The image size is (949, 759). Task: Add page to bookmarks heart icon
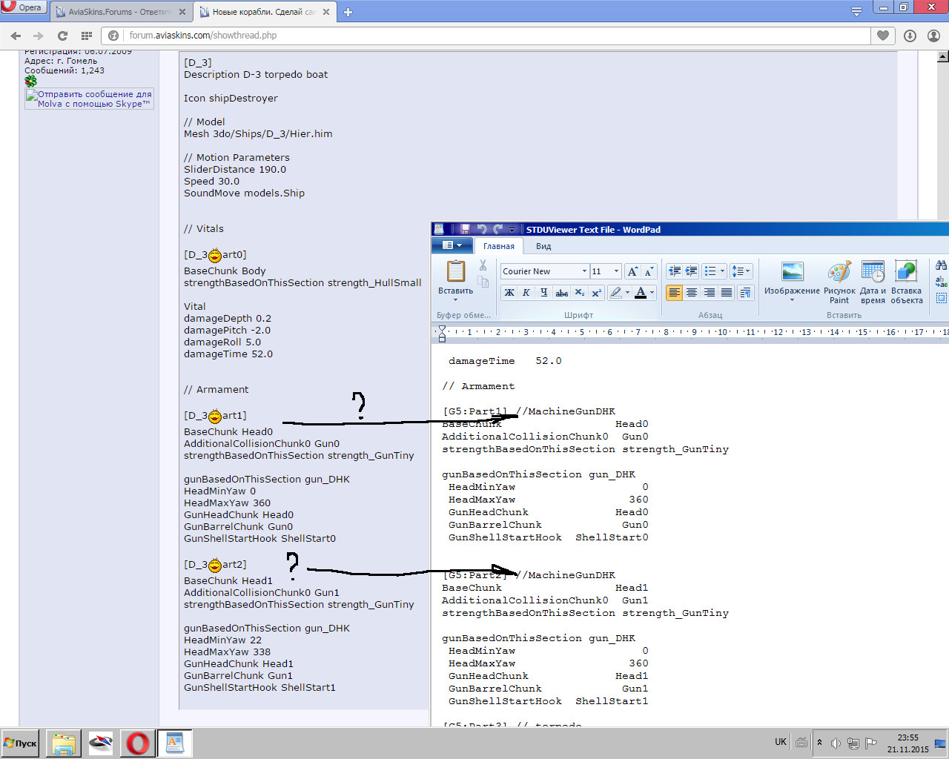tap(883, 36)
